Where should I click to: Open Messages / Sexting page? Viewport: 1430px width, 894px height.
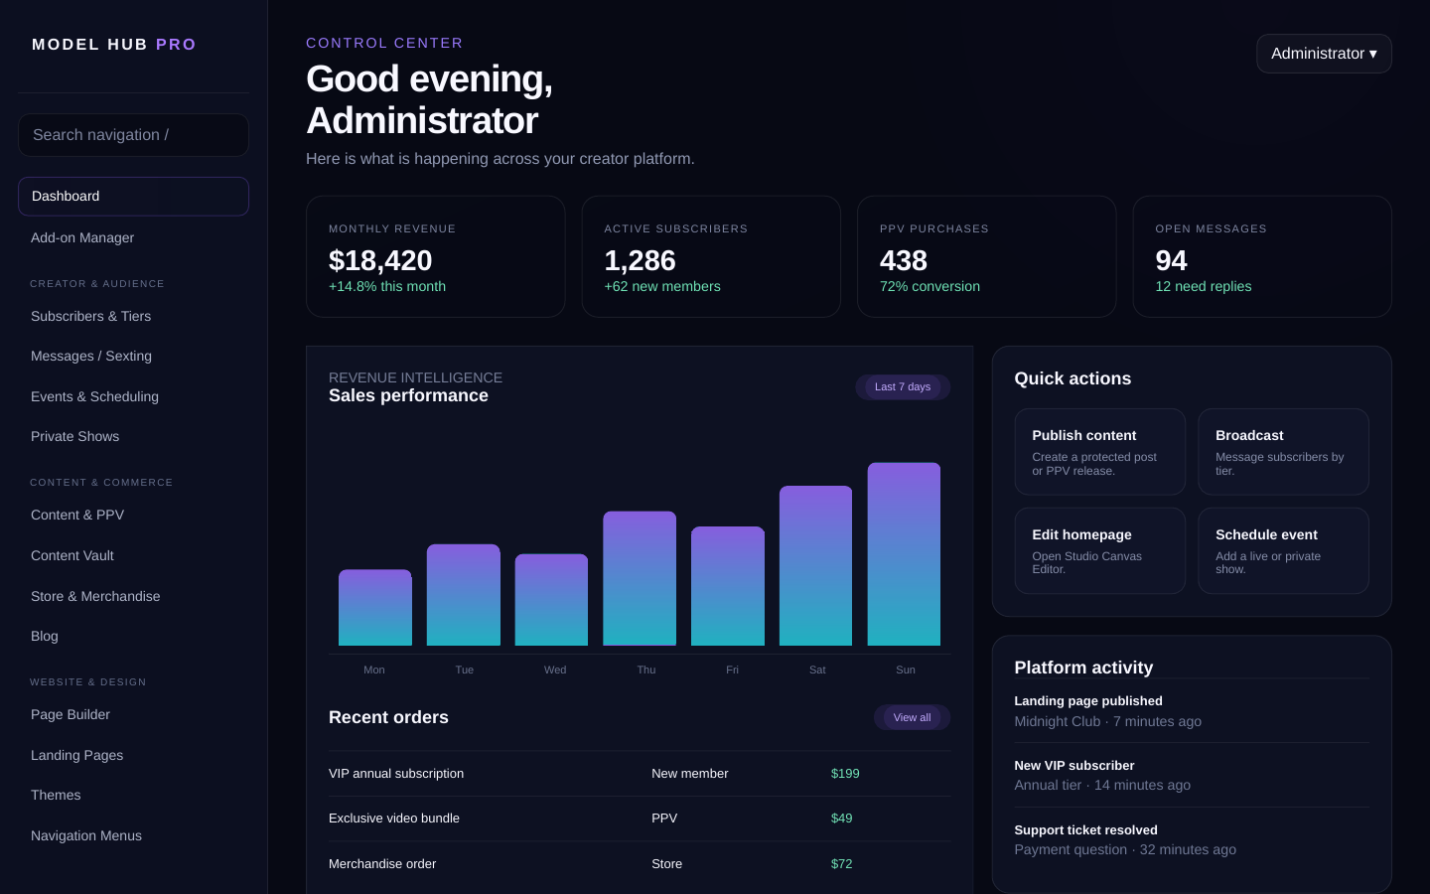coord(133,356)
